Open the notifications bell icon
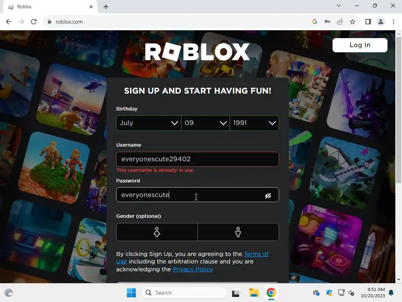The height and width of the screenshot is (302, 402). [391, 293]
